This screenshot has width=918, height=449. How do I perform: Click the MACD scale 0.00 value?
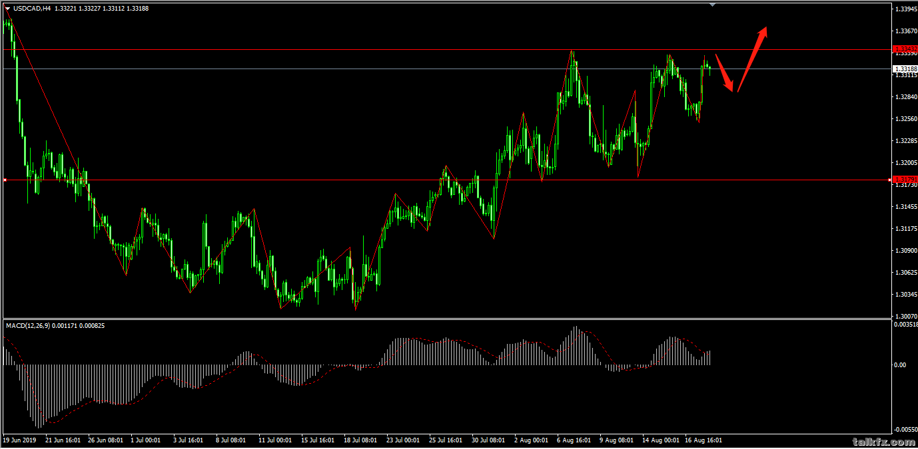coord(900,365)
